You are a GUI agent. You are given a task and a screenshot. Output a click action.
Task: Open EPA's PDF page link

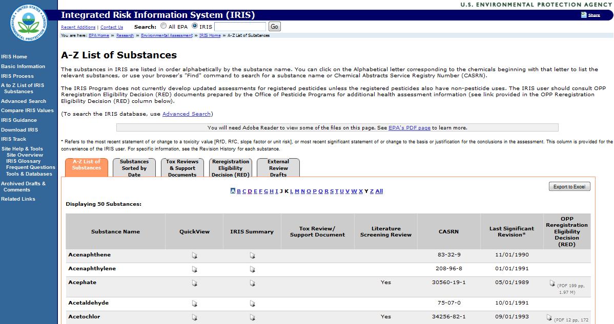pos(409,128)
